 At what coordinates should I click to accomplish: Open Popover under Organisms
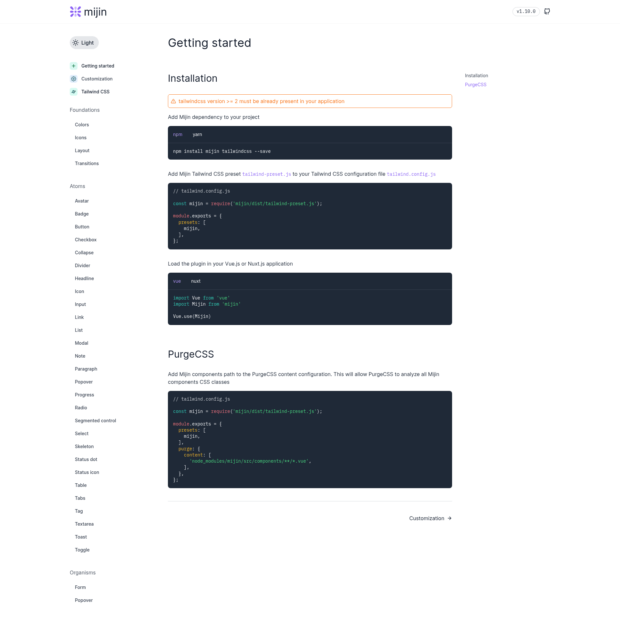pos(84,600)
